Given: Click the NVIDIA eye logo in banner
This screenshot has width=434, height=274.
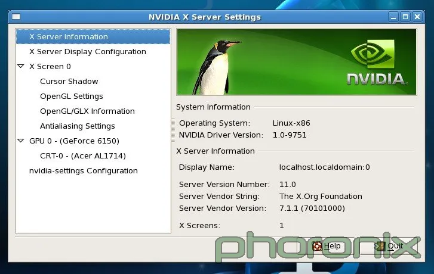Looking at the screenshot, I should tap(373, 54).
